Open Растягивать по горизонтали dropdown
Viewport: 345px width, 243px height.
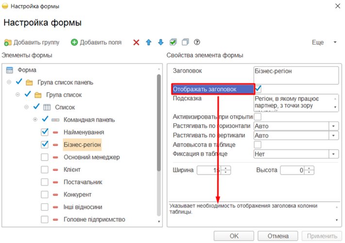(334, 126)
